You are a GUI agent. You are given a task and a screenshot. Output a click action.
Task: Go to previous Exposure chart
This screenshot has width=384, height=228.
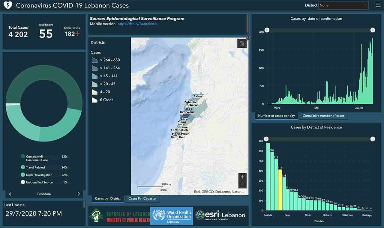[x=10, y=194]
